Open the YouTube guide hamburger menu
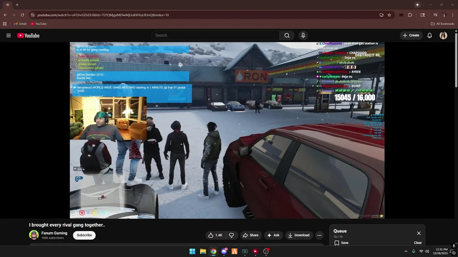The height and width of the screenshot is (257, 458). click(x=9, y=35)
